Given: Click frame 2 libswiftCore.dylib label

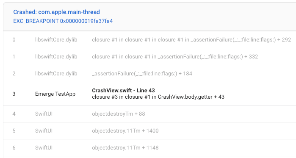Looking at the screenshot, I should tap(56, 73).
